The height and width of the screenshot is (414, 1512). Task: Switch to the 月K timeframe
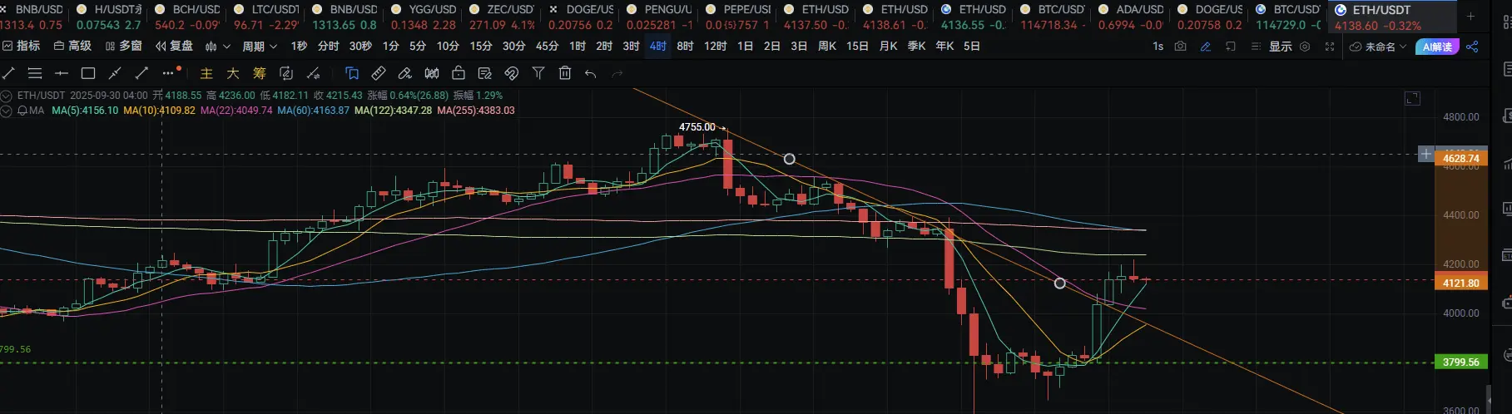pyautogui.click(x=889, y=46)
